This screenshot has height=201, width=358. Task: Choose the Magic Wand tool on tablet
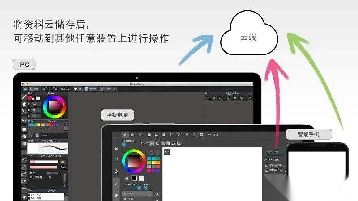tap(178, 134)
